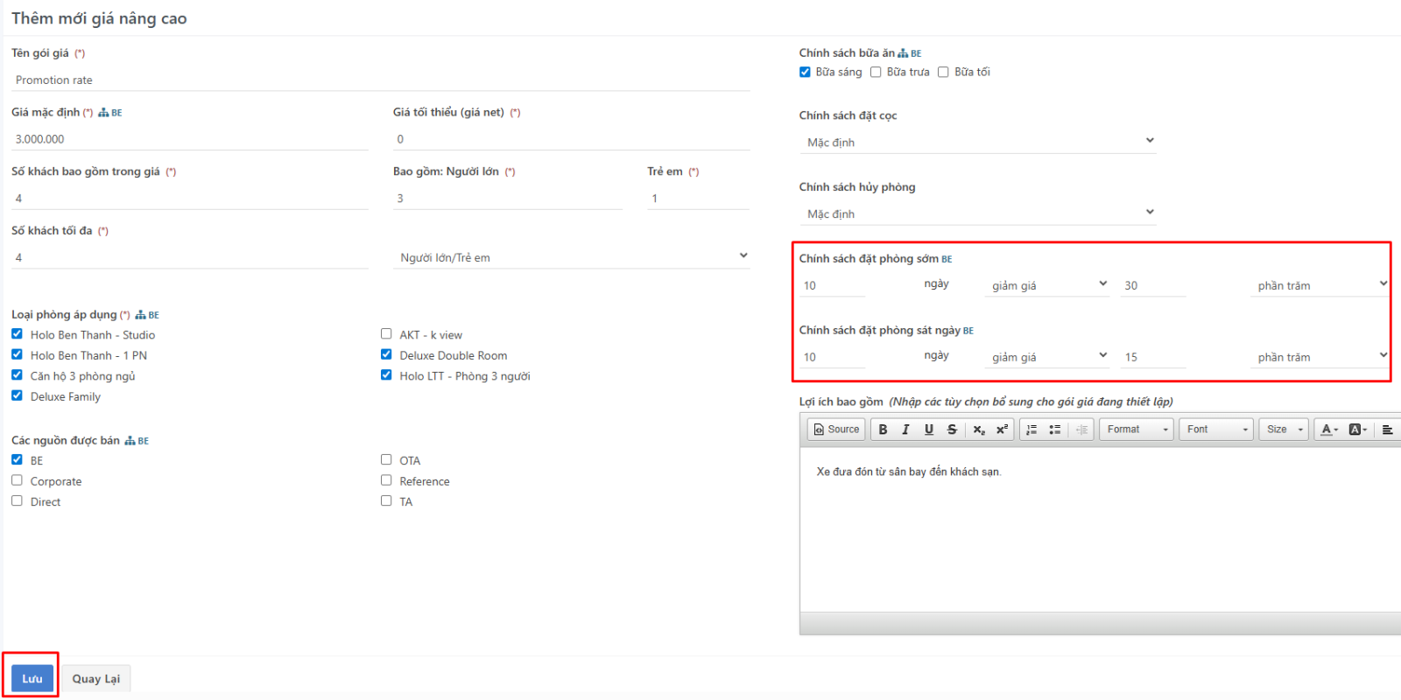Click the Giá tối thiểu input

tap(572, 139)
